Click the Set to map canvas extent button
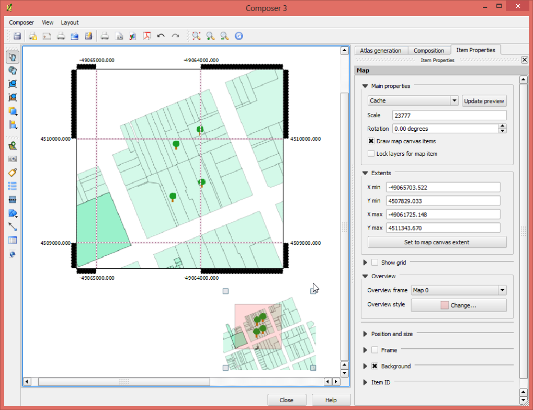This screenshot has height=410, width=533. click(437, 242)
